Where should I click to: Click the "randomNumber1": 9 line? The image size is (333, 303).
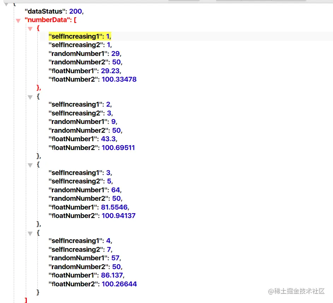click(83, 122)
